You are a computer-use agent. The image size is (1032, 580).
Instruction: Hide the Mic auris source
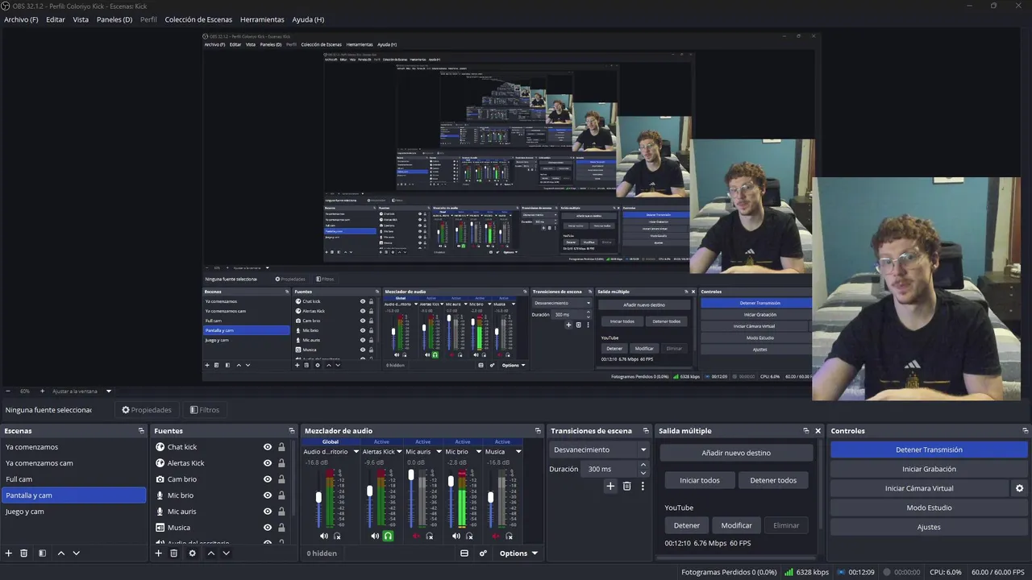[x=268, y=512]
